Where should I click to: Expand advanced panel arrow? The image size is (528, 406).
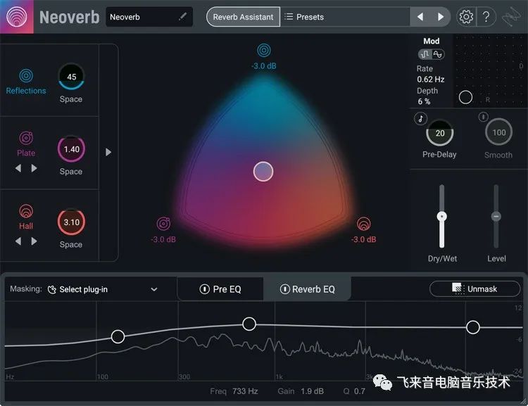click(x=108, y=152)
